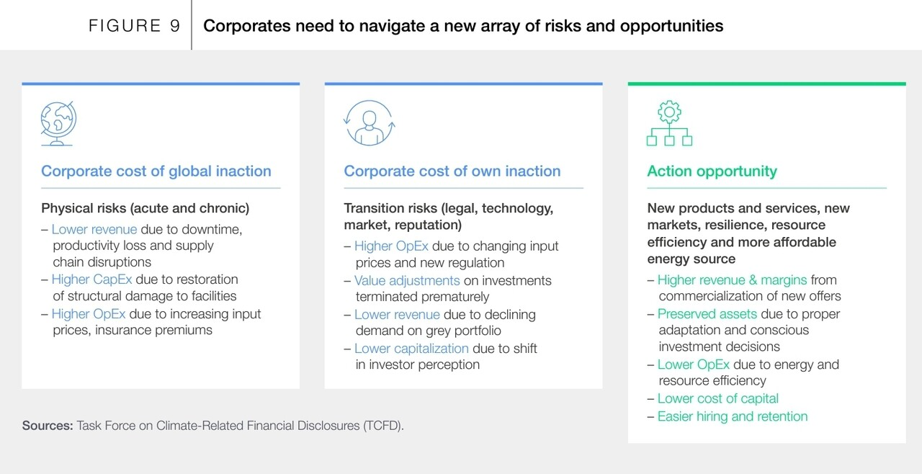Click the "Higher CapEx" highlighted text
922x474 pixels.
(91, 280)
